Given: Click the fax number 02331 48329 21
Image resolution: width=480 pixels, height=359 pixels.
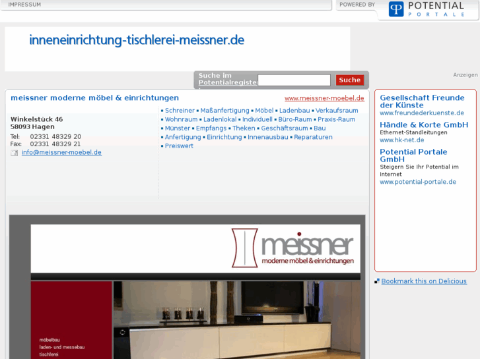Looking at the screenshot, I should pyautogui.click(x=55, y=144).
